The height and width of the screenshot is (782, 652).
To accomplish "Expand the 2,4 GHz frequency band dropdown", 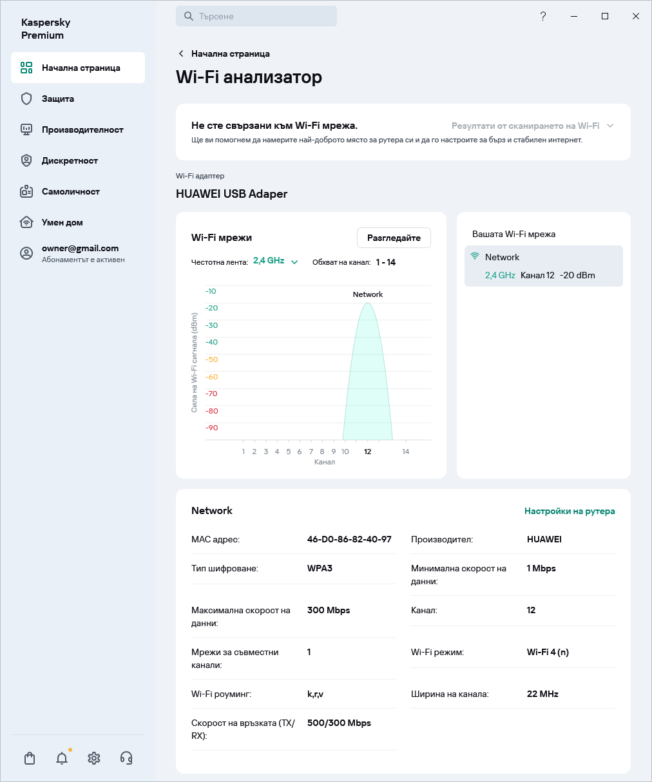I will pyautogui.click(x=275, y=262).
